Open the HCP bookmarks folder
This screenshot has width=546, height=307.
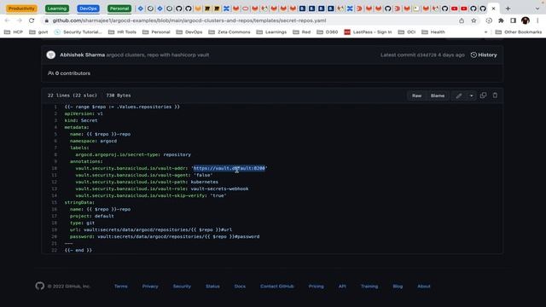[14, 32]
